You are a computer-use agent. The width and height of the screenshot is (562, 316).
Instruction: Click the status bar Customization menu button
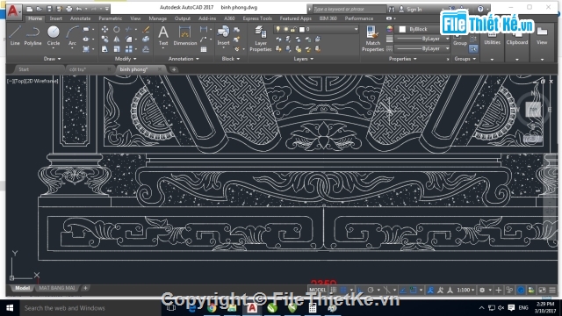tap(552, 290)
